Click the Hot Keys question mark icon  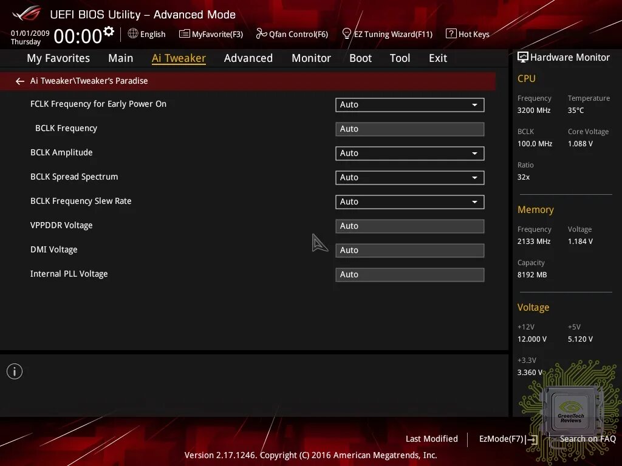click(451, 34)
